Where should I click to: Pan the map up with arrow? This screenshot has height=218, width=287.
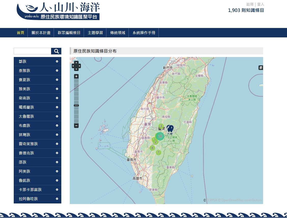click(x=76, y=63)
